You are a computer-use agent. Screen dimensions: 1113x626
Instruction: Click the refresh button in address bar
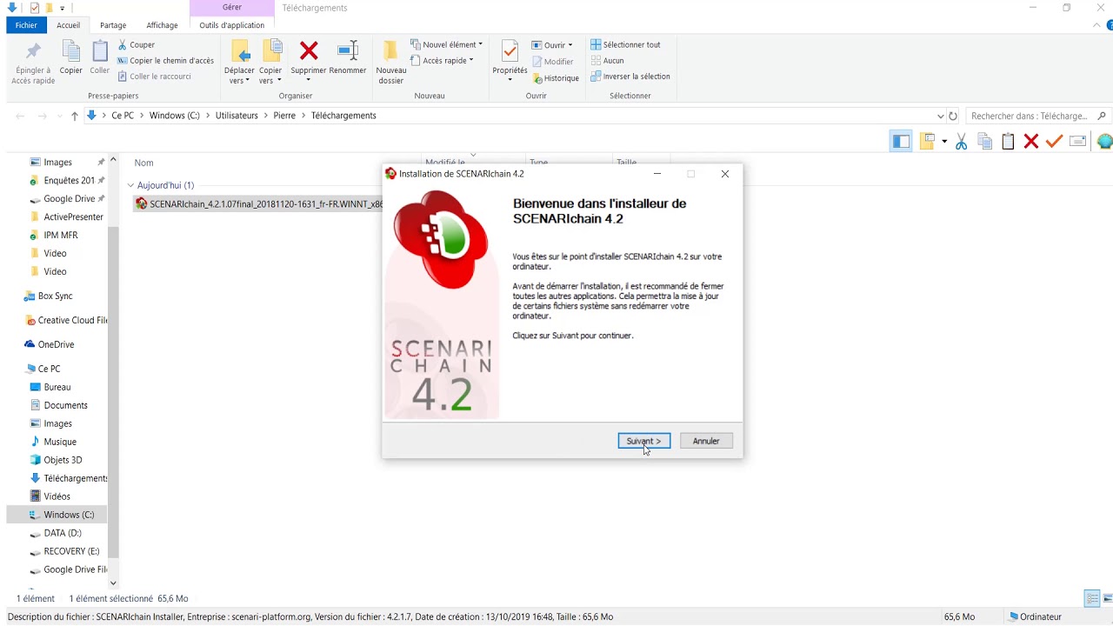point(953,116)
